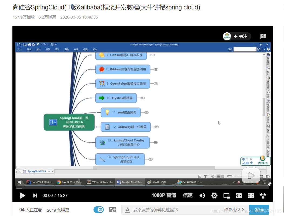Click the 查找 search input box
This screenshot has height=216, width=284.
245,49
